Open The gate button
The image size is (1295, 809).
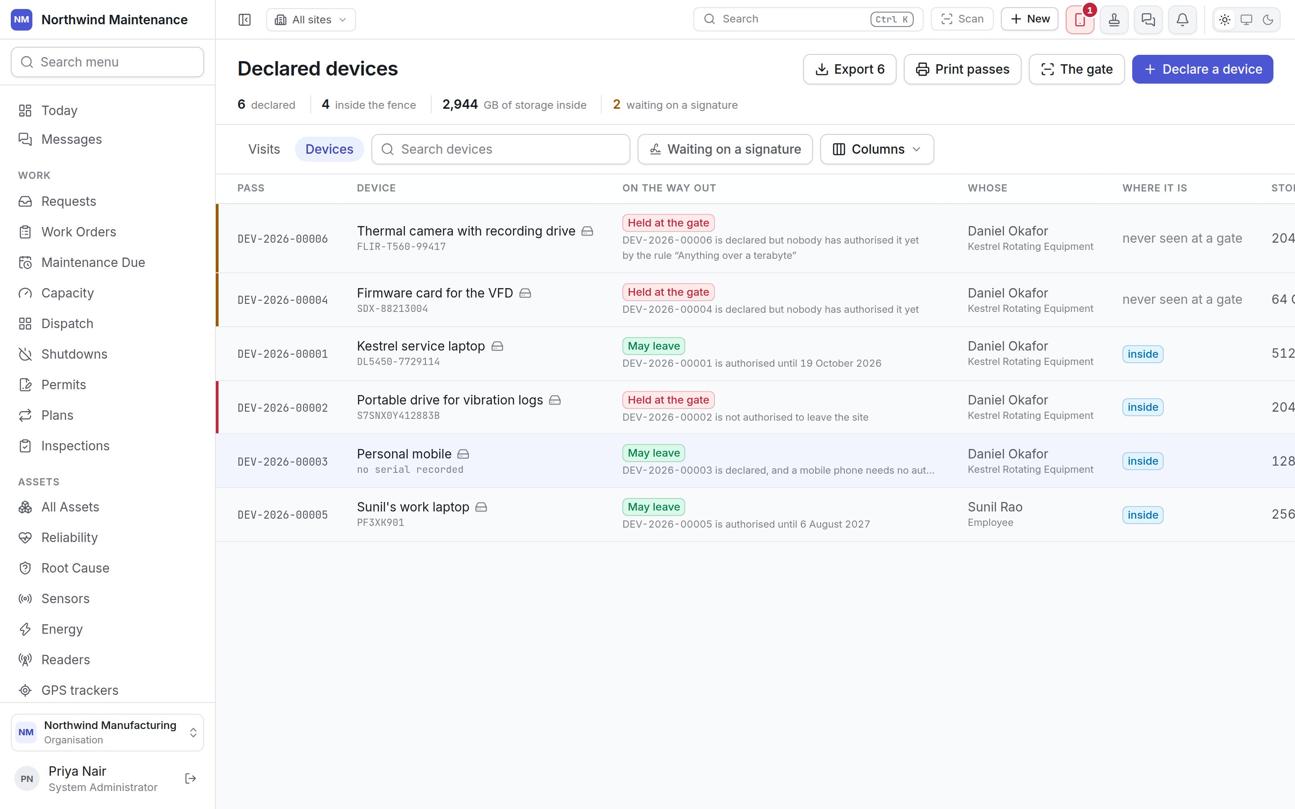pyautogui.click(x=1076, y=69)
